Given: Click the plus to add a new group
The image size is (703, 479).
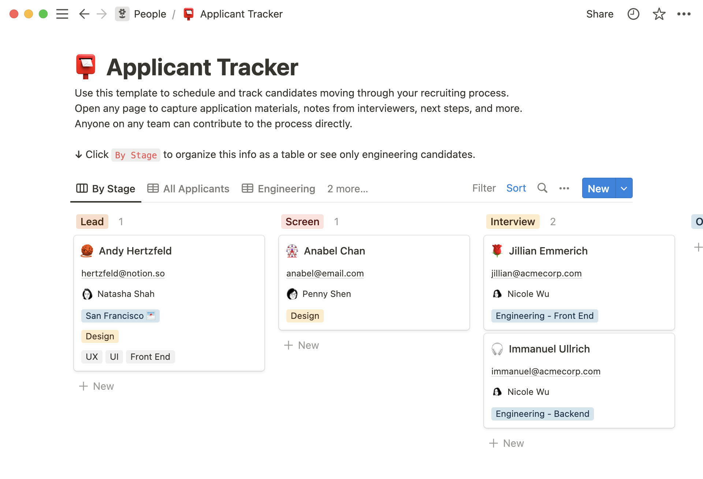Looking at the screenshot, I should 699,247.
